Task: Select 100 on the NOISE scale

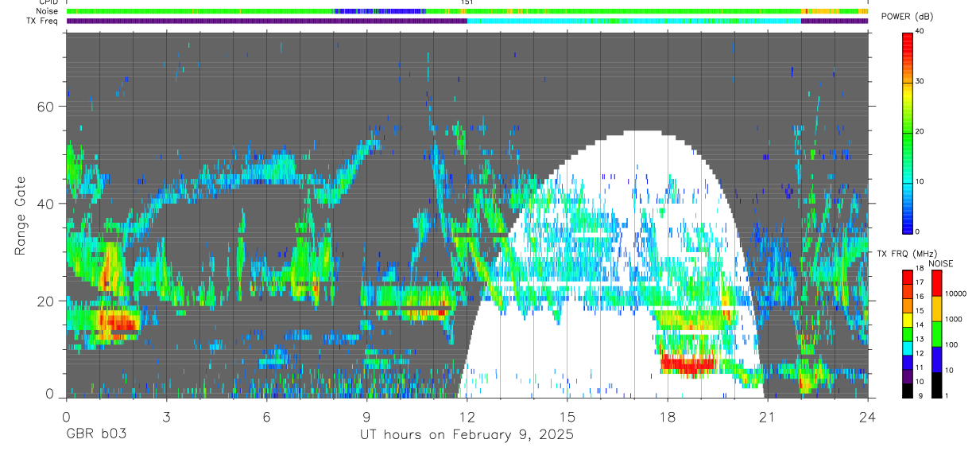Action: (953, 344)
